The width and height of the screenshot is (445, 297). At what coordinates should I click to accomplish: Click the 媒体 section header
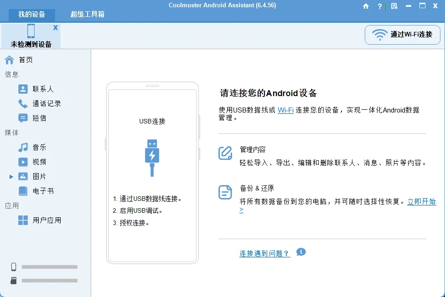12,133
